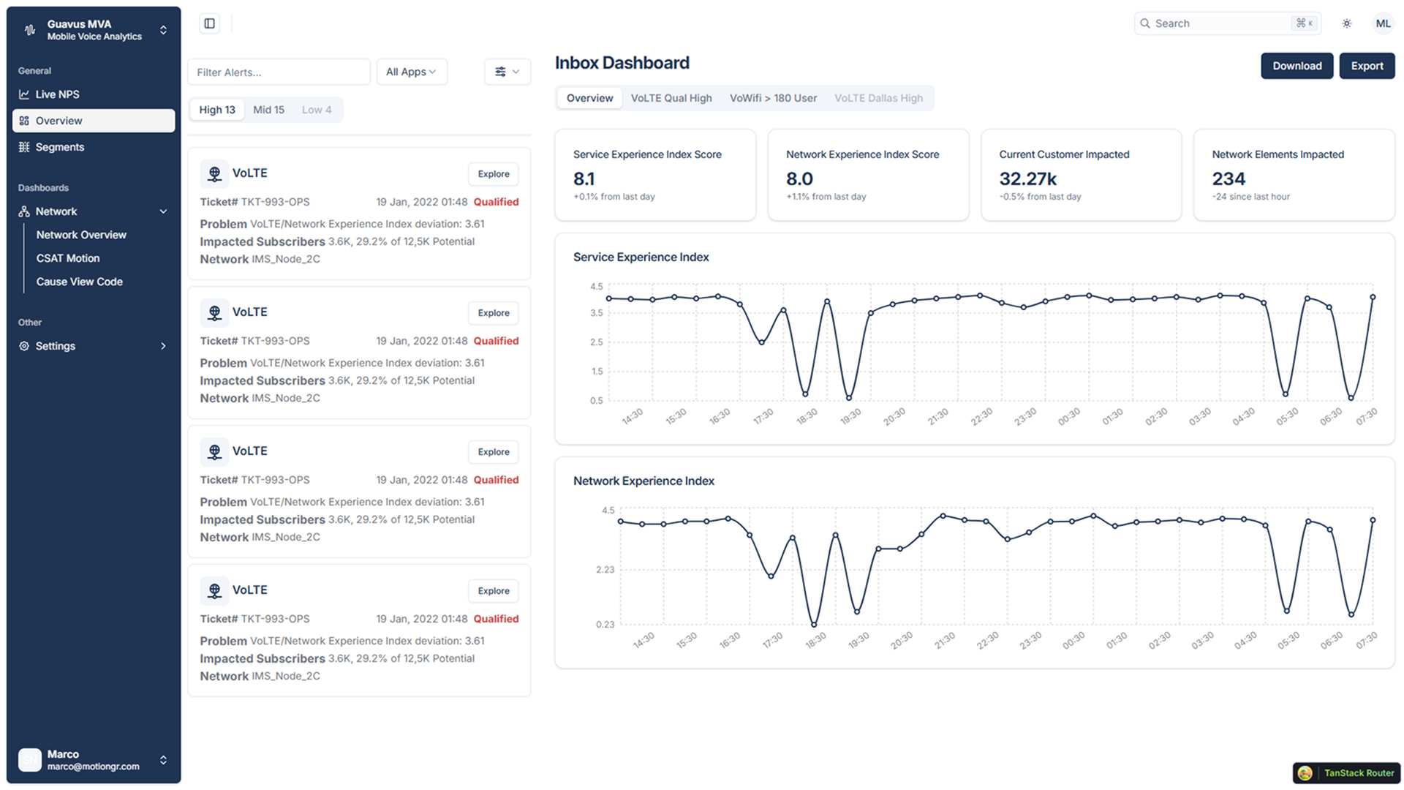Click the Download button
The height and width of the screenshot is (790, 1404).
click(x=1296, y=66)
